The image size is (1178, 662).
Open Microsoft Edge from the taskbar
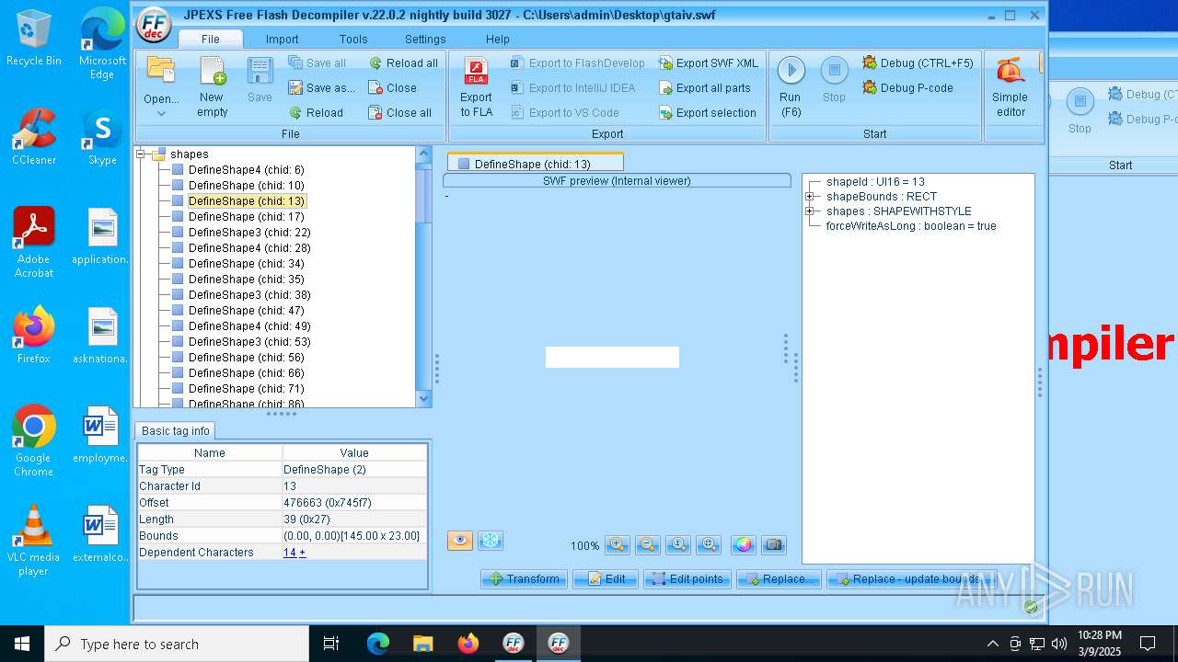(378, 644)
